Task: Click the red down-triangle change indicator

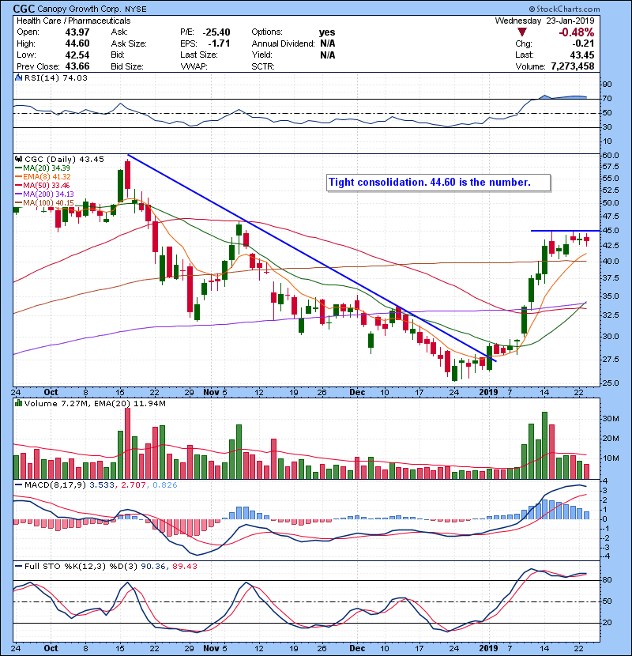Action: click(x=521, y=32)
